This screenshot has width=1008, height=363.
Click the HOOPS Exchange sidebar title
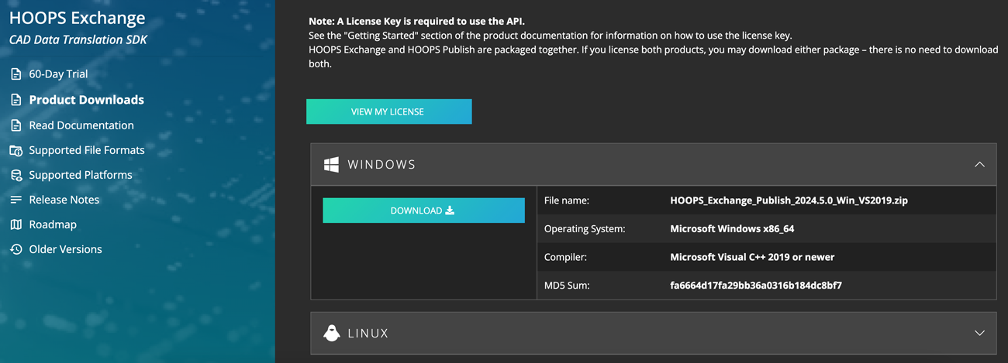(77, 18)
